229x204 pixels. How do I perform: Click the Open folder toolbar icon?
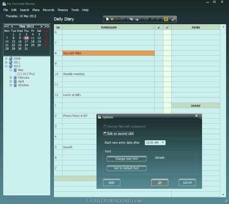tap(113, 19)
